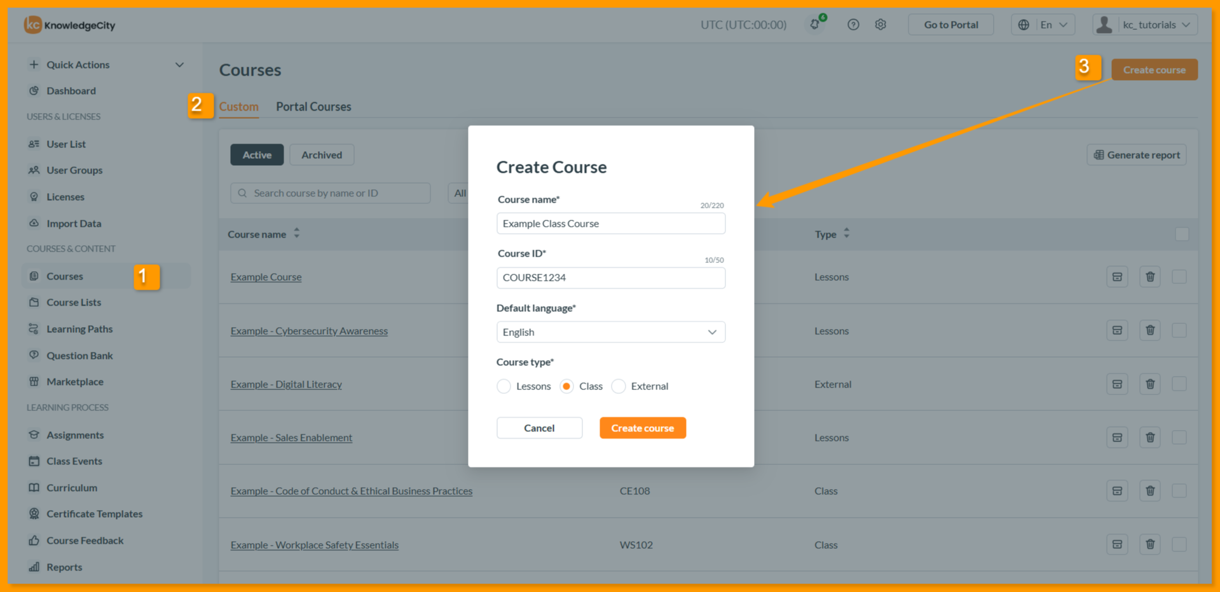
Task: Show Archived courses
Action: (322, 155)
